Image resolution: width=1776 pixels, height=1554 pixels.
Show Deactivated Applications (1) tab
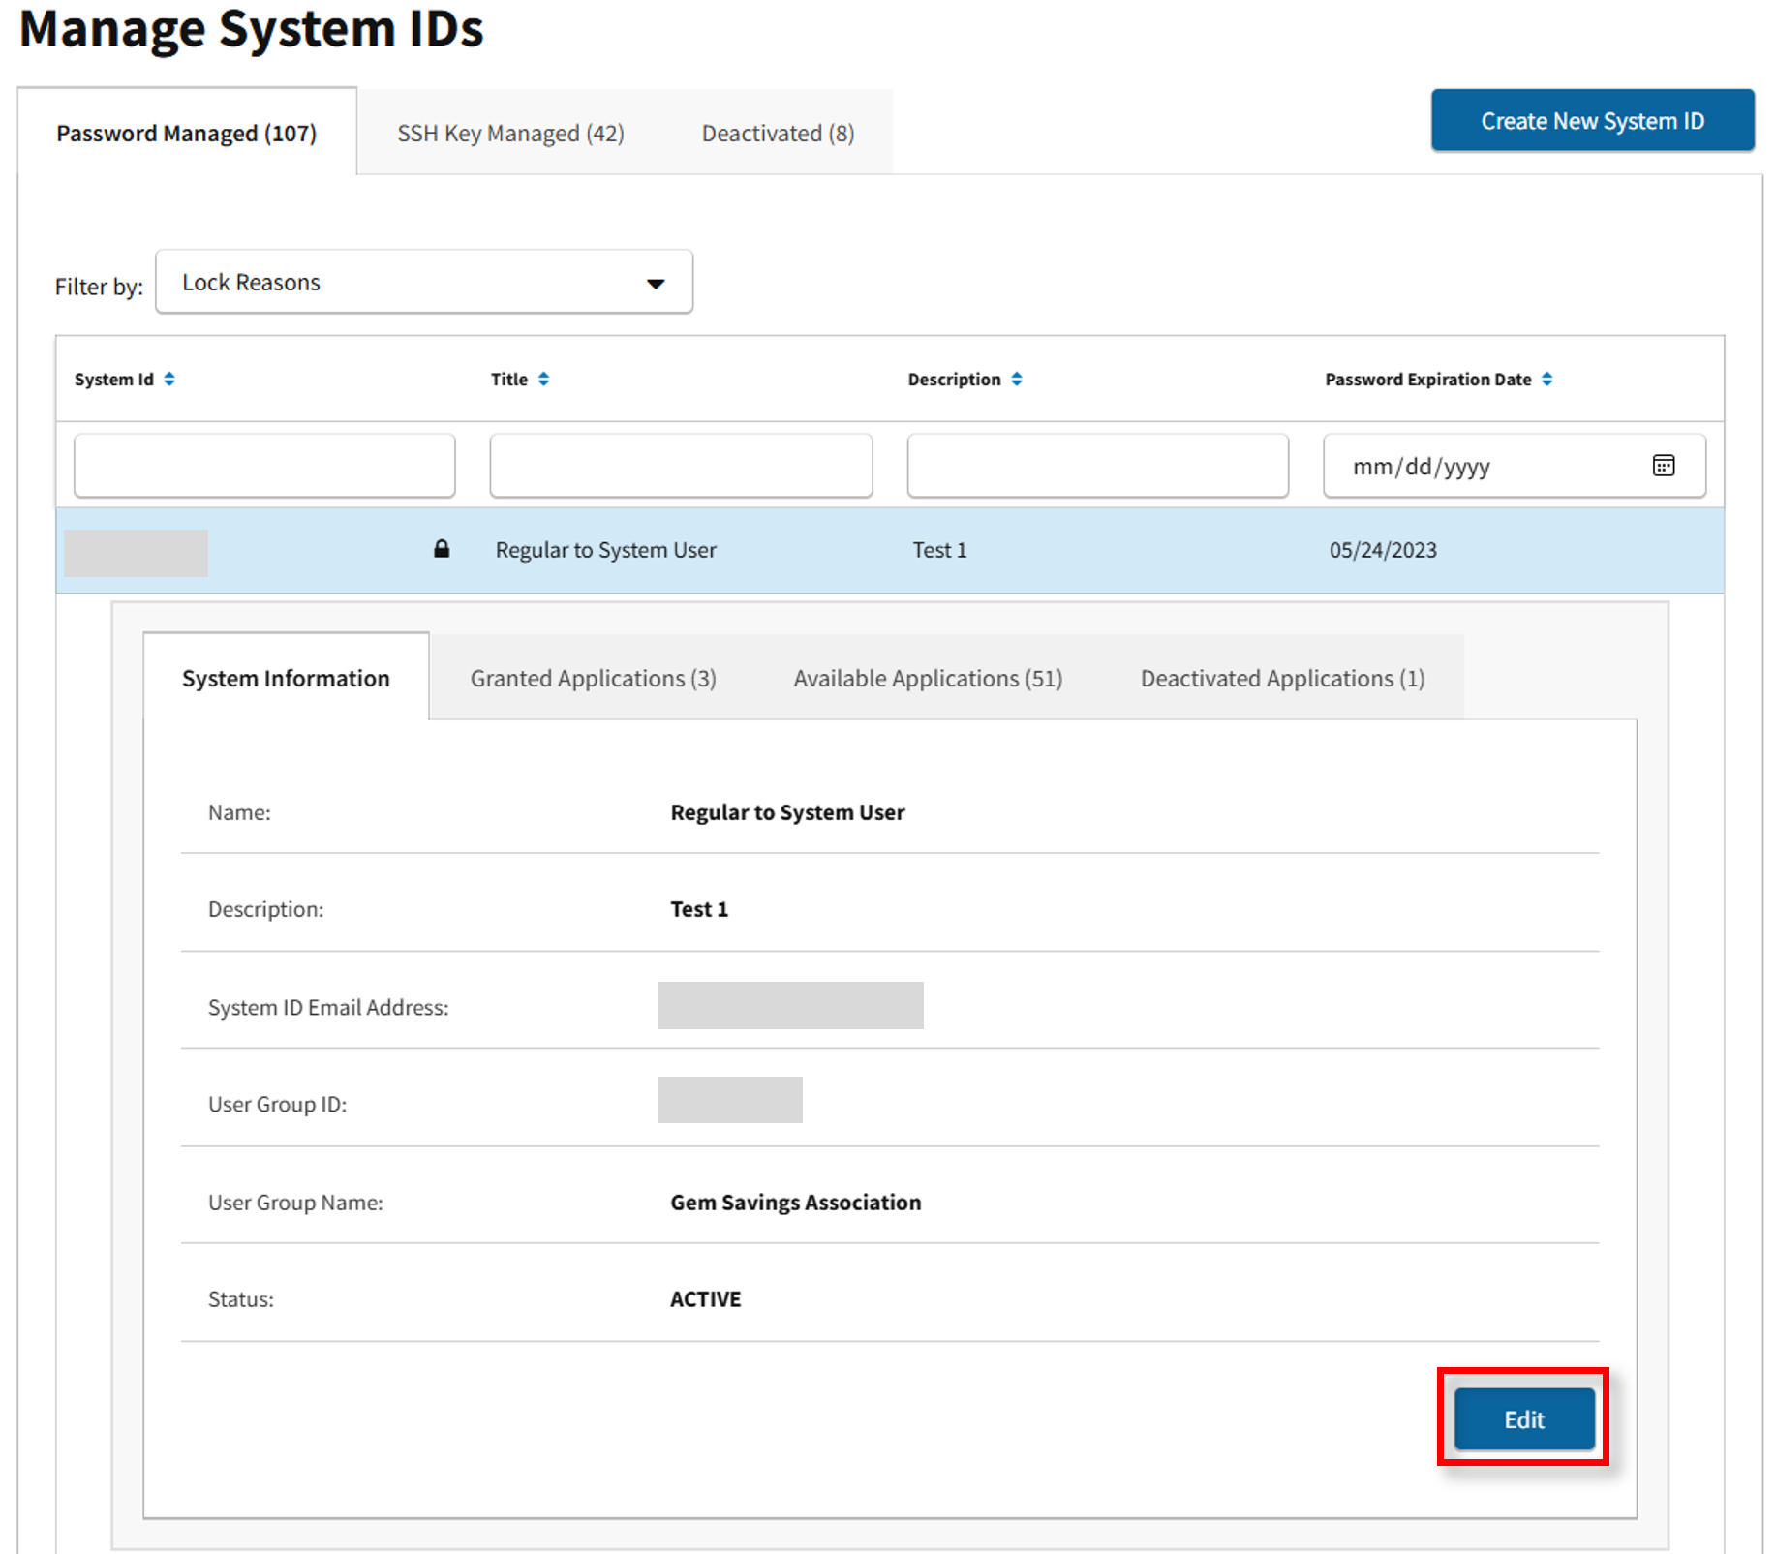pyautogui.click(x=1282, y=679)
